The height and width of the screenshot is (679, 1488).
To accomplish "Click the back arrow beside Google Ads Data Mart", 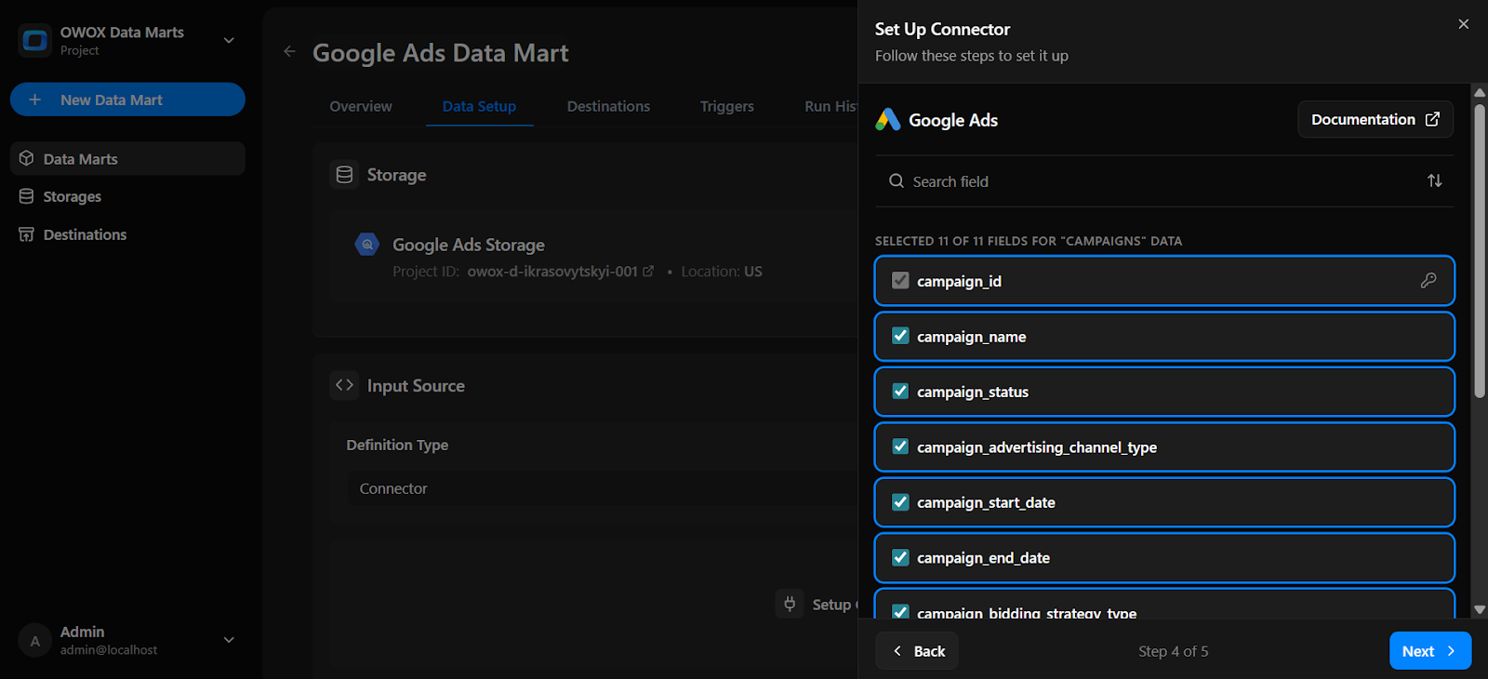I will tap(289, 52).
